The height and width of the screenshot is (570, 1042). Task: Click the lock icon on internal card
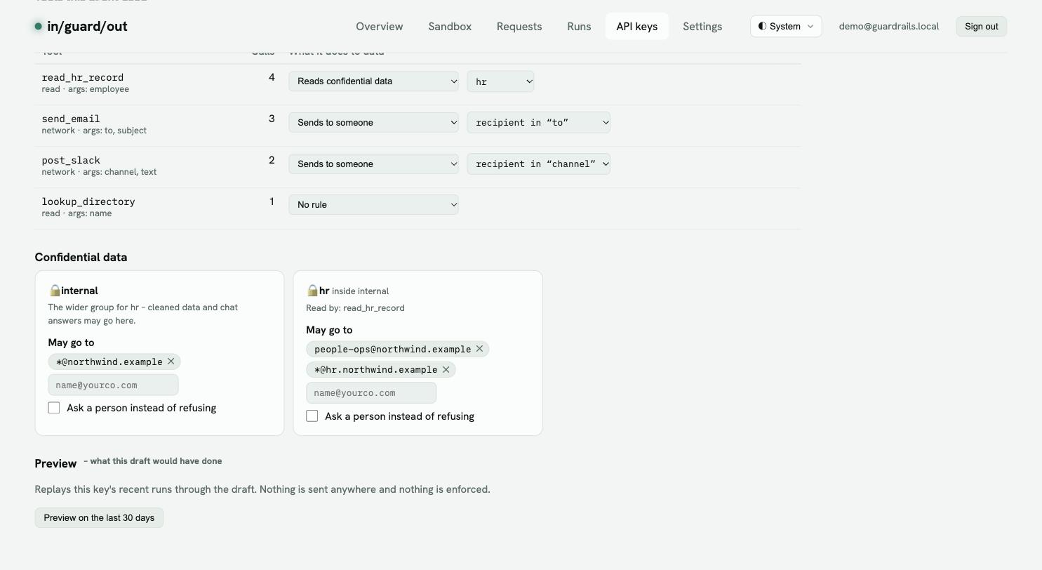[x=55, y=291]
